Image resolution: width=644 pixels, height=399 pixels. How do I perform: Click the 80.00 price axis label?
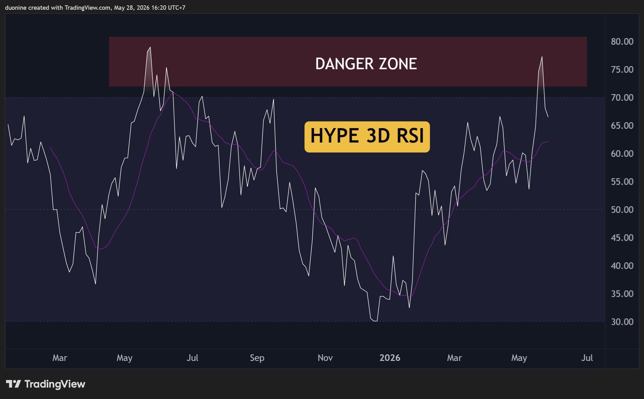coord(622,42)
